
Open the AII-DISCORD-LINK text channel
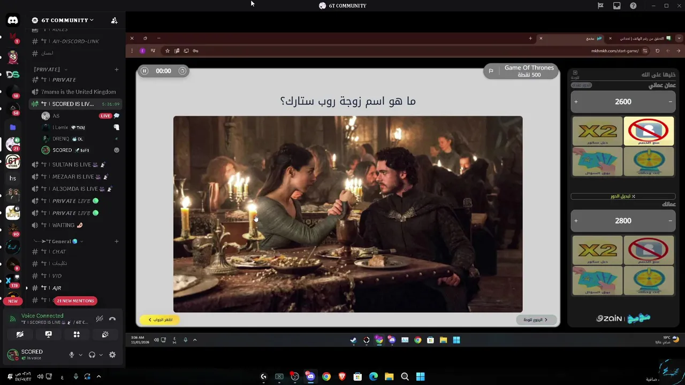tap(75, 41)
